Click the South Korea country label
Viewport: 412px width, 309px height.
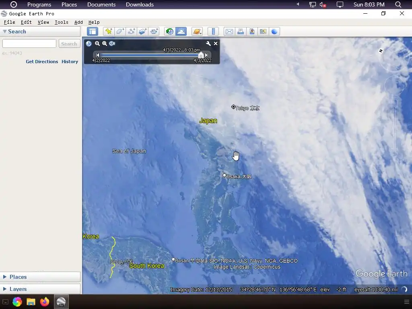point(146,266)
